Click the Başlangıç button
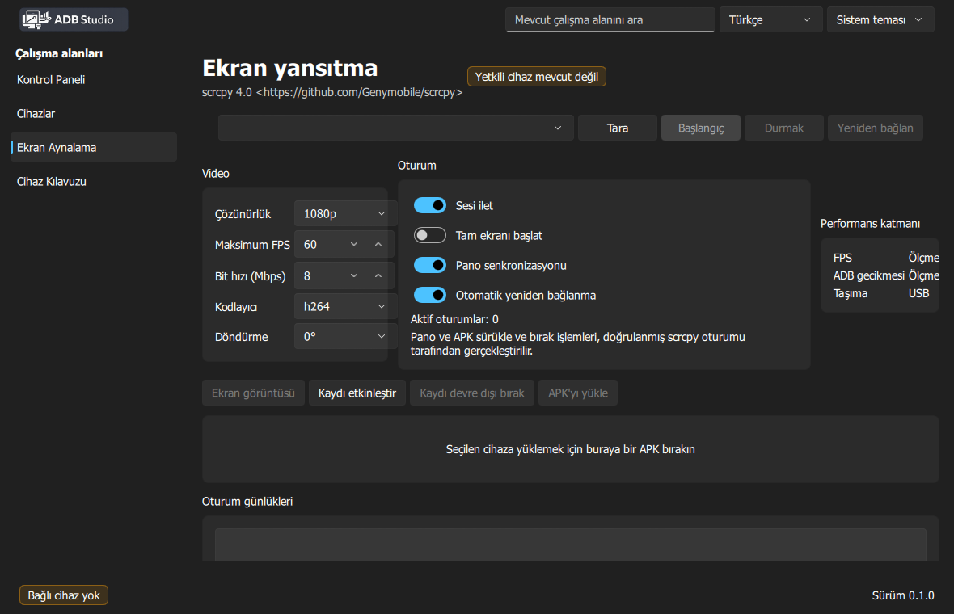 701,128
